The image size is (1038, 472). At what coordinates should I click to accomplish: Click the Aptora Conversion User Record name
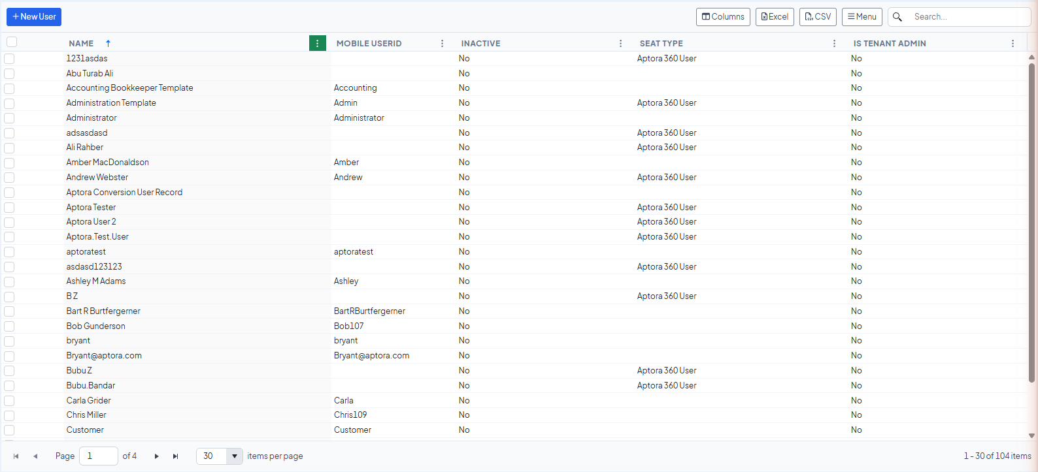tap(124, 193)
